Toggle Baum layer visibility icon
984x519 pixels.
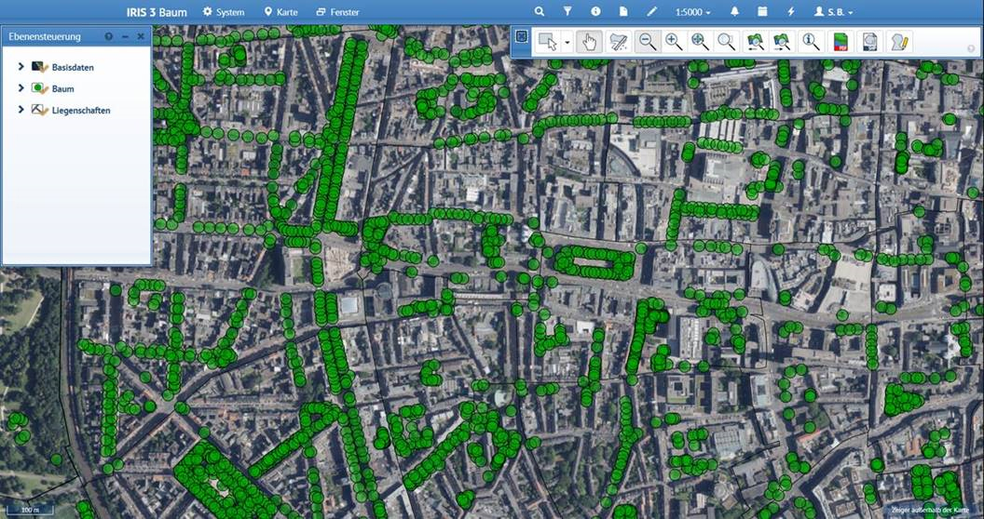click(x=40, y=88)
